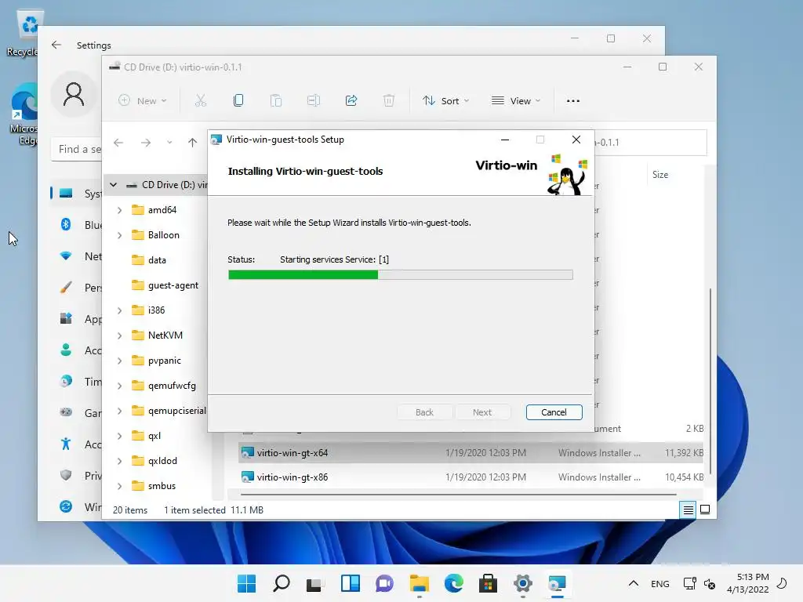Viewport: 803px width, 602px height.
Task: Expand the qemufwcfg folder node
Action: [x=119, y=386]
